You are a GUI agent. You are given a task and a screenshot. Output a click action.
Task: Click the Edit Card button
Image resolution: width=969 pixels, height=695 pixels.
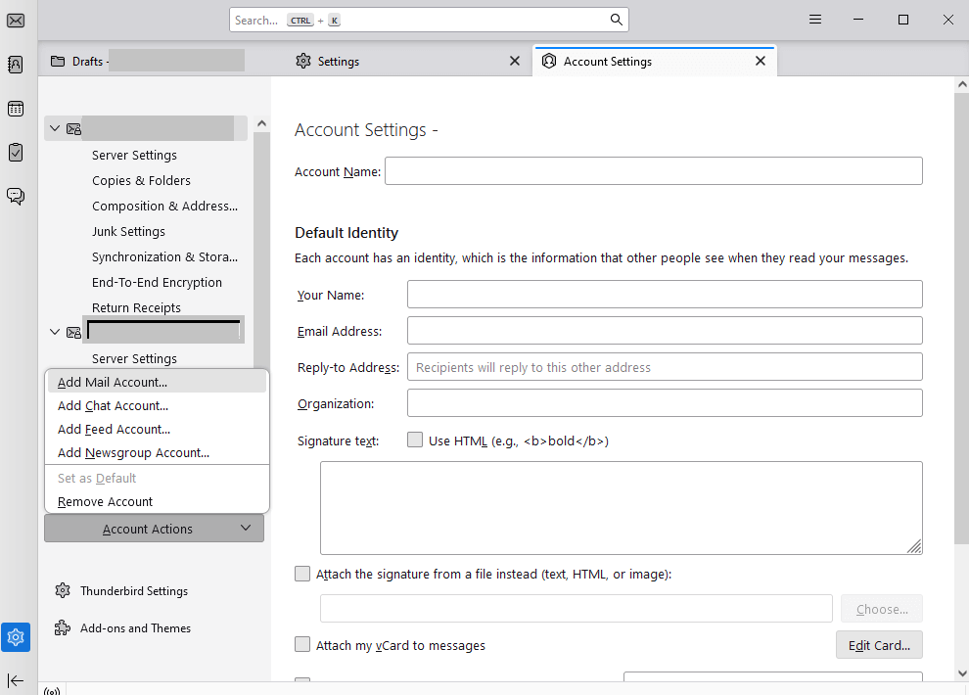point(879,645)
